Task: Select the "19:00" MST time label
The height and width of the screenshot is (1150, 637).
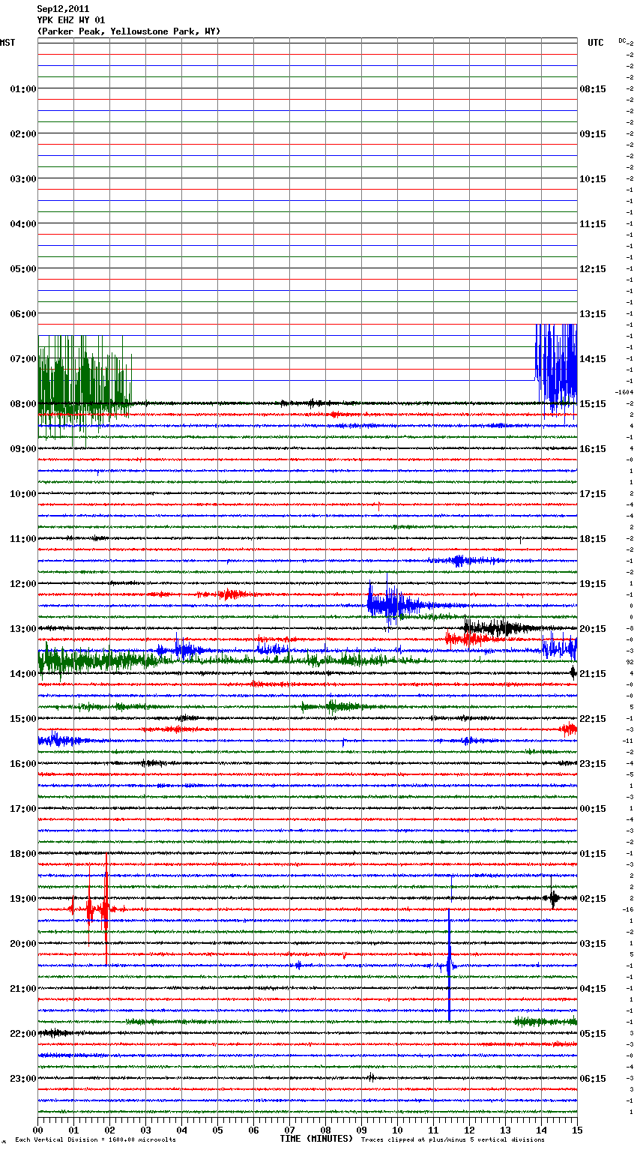Action: [23, 899]
